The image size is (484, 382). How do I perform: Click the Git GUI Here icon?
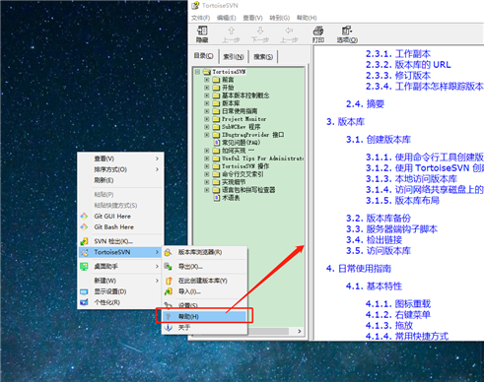(x=84, y=216)
